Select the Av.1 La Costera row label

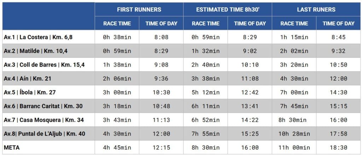(x=38, y=37)
